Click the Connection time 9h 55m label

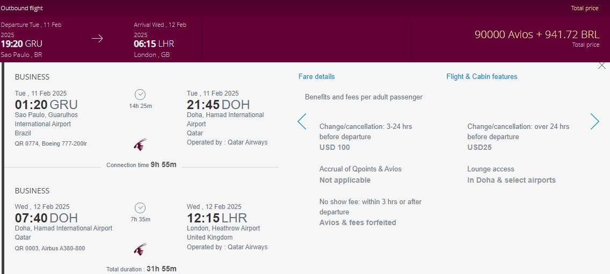141,164
